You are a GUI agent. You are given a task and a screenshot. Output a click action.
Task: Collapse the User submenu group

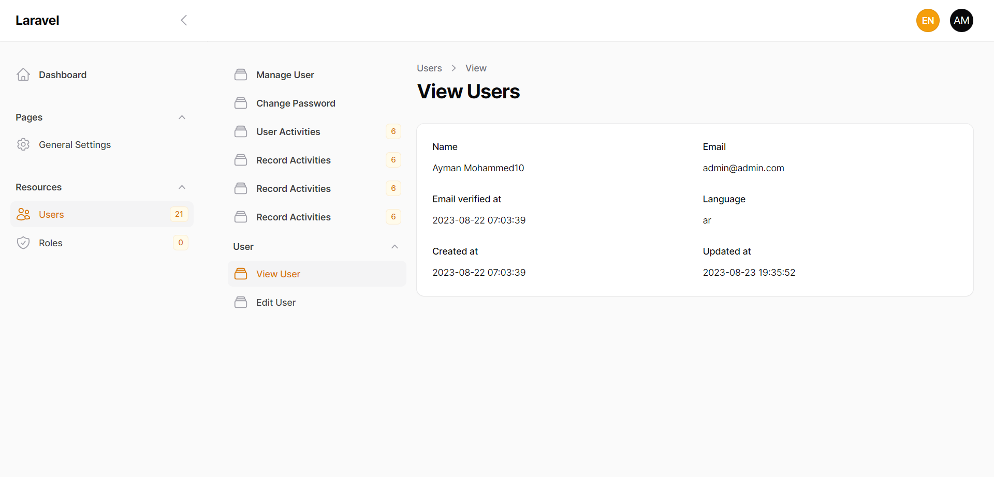pos(394,247)
